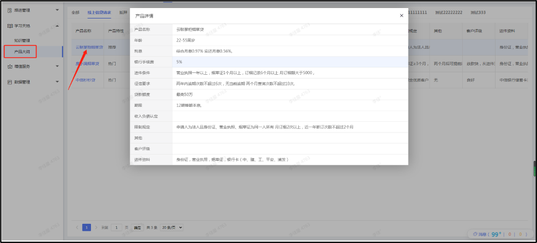
Task: Click the 增值服务 sidebar icon
Action: 10,66
